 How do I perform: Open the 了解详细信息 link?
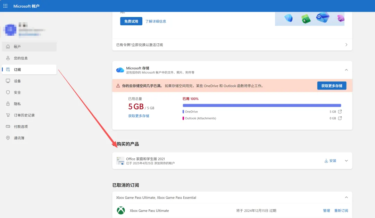[156, 21]
